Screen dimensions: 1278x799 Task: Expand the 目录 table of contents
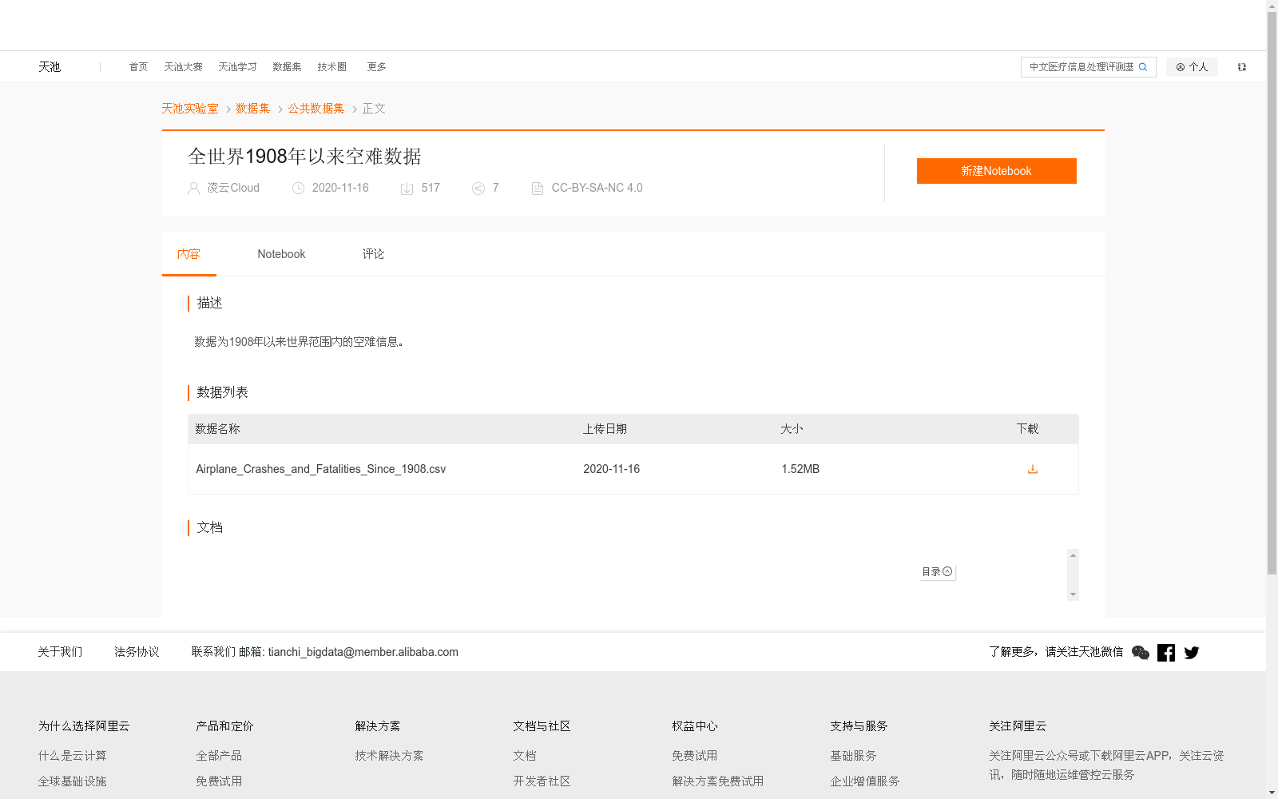(937, 572)
